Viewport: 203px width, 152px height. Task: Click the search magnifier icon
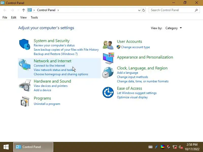point(196,10)
